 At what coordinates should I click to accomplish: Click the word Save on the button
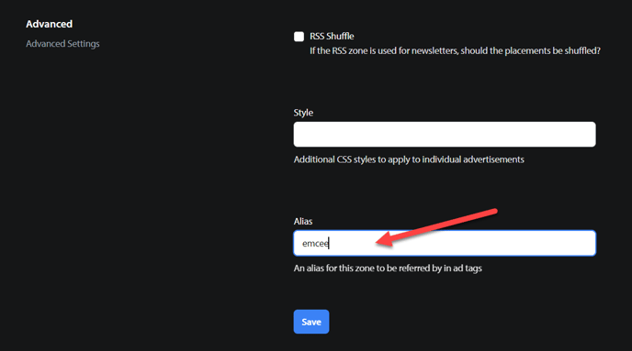click(x=311, y=322)
